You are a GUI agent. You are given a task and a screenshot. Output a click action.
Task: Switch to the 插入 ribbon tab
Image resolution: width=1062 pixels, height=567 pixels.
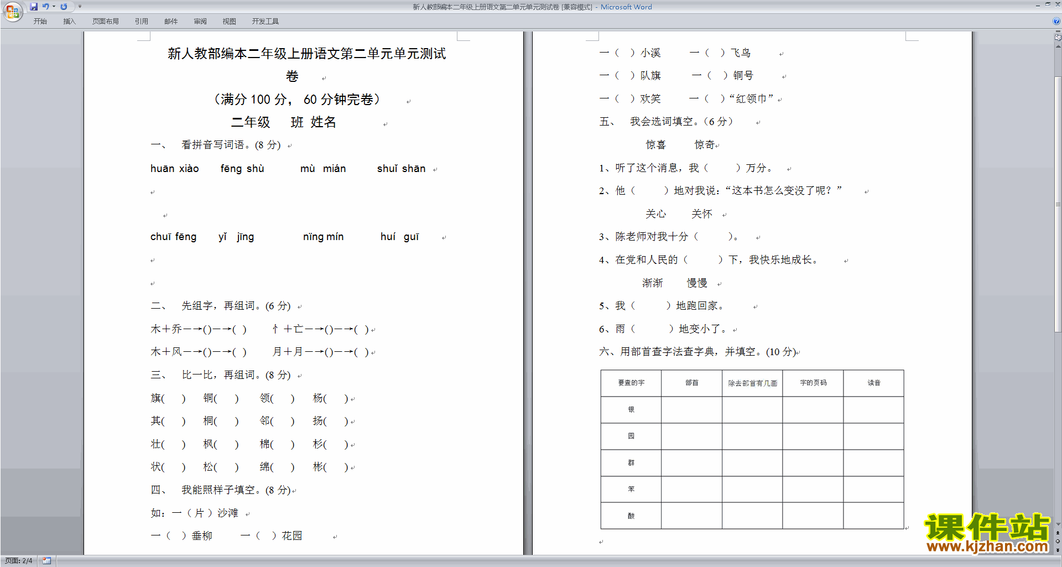69,22
